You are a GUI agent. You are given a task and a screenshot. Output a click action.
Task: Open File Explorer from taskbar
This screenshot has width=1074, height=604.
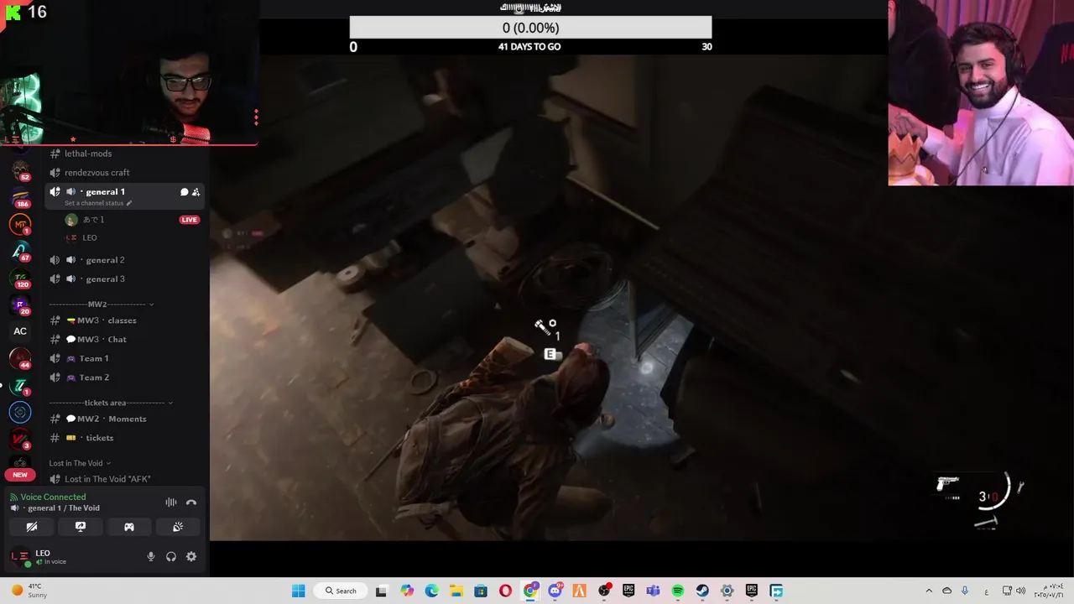(x=456, y=591)
